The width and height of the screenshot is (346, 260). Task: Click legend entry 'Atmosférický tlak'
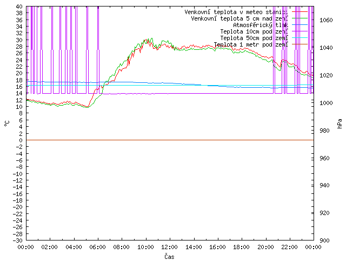point(261,25)
